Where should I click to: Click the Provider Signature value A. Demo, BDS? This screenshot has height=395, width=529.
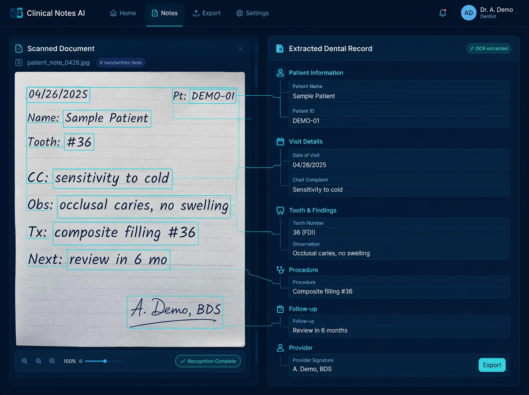(x=312, y=369)
